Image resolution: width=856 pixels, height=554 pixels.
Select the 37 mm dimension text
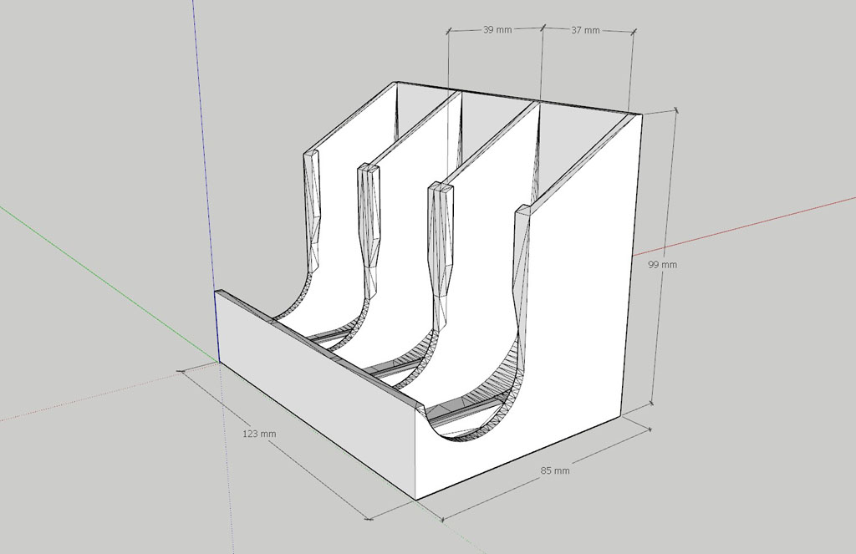click(x=585, y=30)
